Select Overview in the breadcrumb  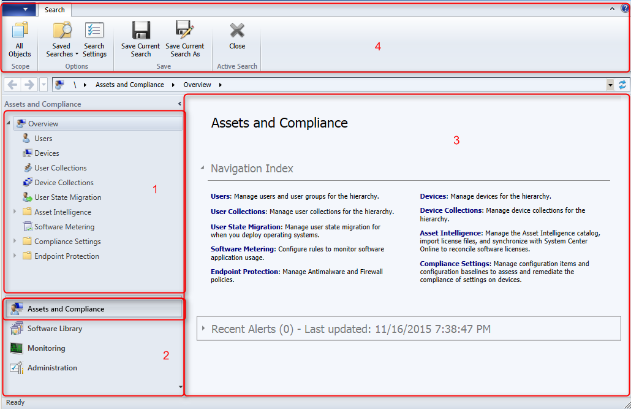coord(197,85)
